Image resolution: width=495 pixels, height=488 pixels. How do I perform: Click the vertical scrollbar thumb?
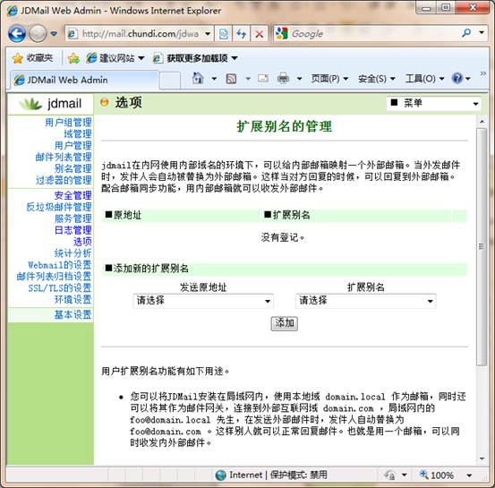[x=482, y=246]
